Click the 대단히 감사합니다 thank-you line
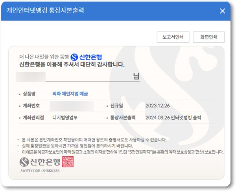Screen dimensions: 236x192 [72, 65]
